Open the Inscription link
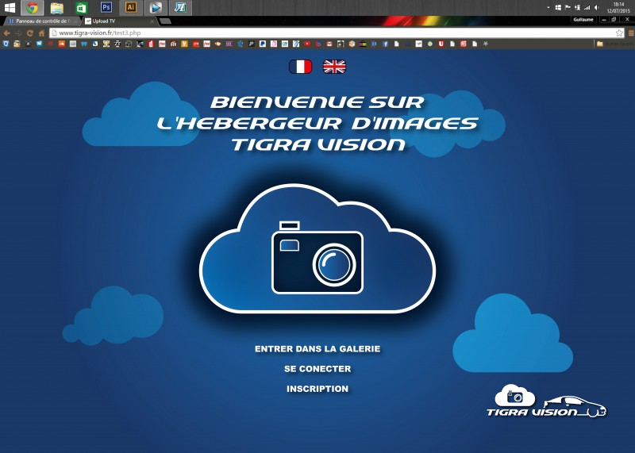The width and height of the screenshot is (635, 453). click(x=317, y=389)
